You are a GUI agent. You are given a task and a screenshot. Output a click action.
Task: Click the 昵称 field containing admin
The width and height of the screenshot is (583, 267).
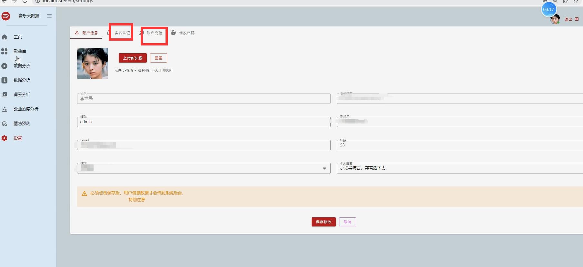[204, 122]
